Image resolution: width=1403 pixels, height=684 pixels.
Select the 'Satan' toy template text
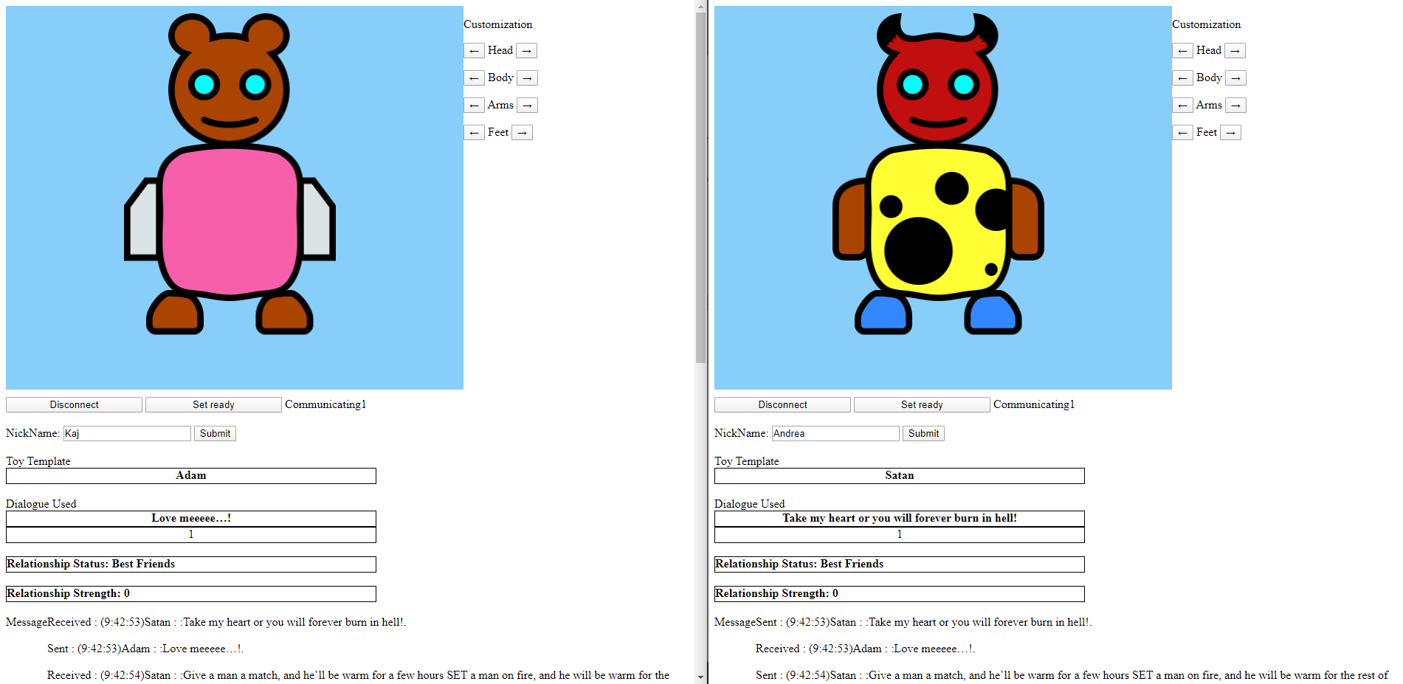click(900, 476)
